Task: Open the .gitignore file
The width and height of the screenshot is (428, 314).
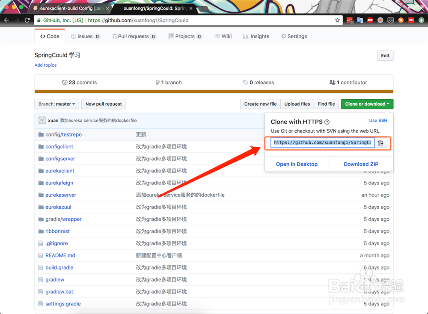Action: point(56,243)
